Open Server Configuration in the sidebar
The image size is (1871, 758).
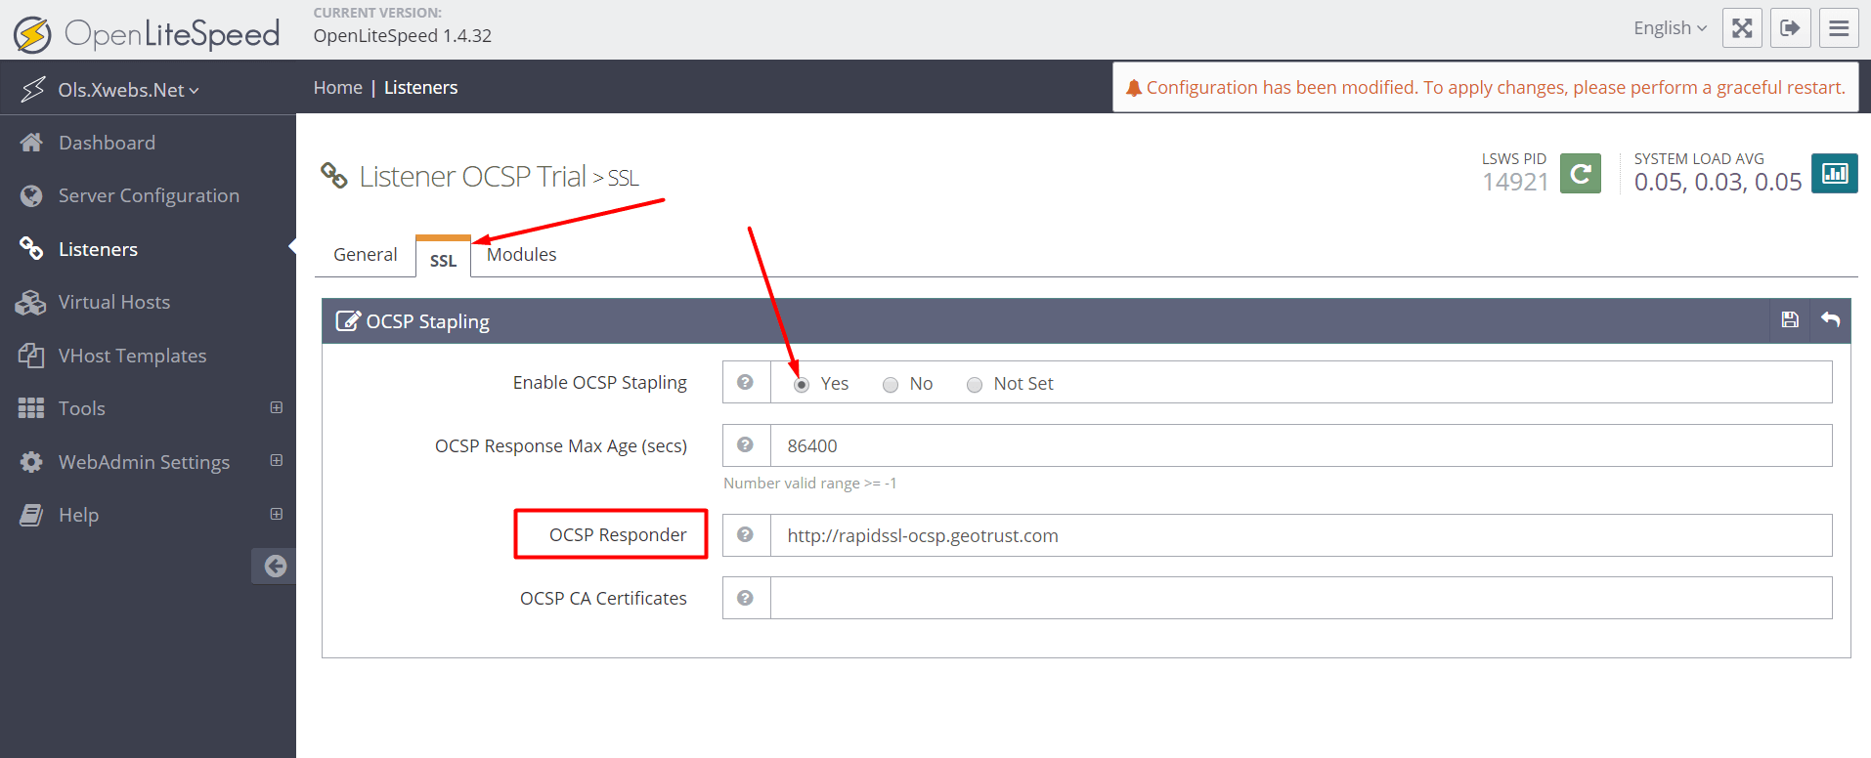coord(148,195)
